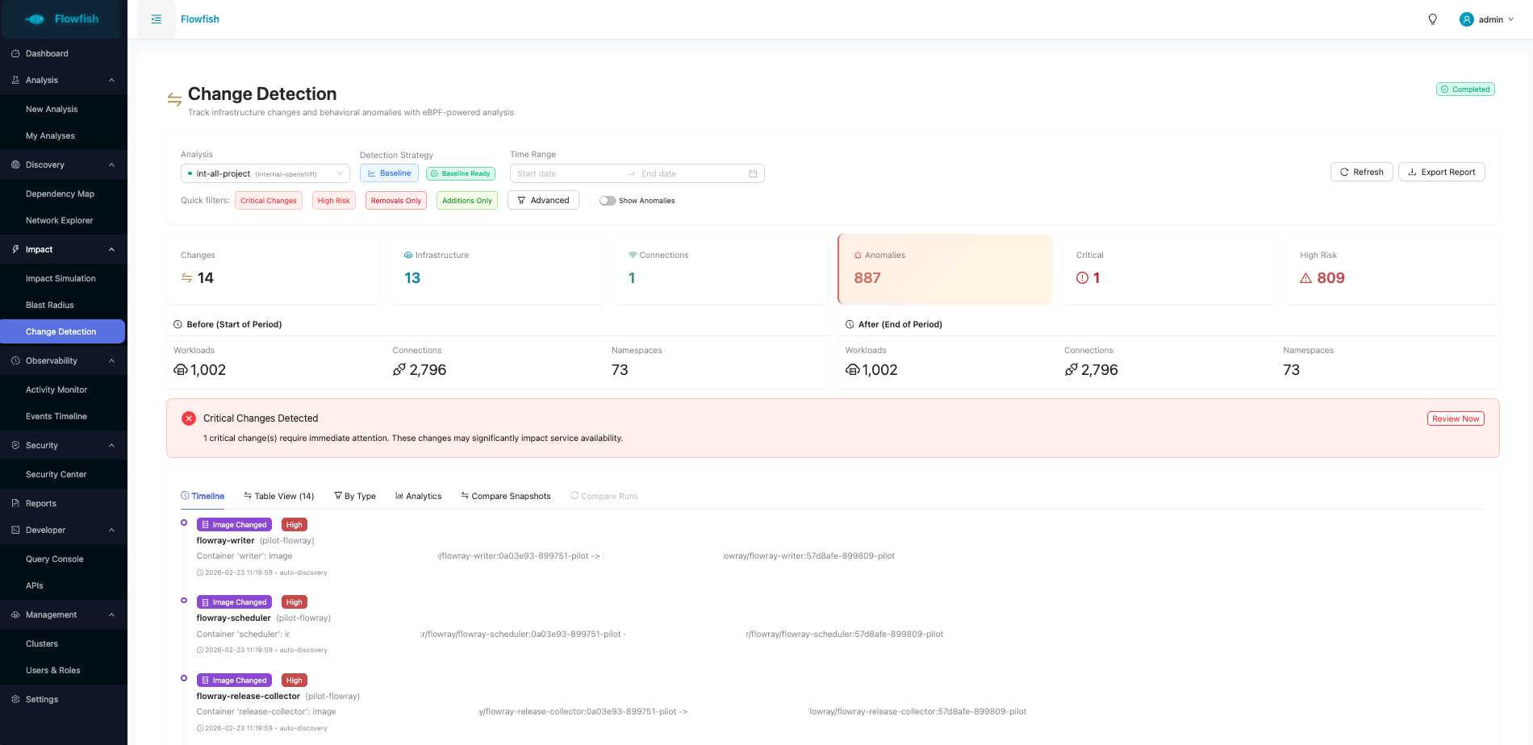Switch to the Table View (14) tab
Image resolution: width=1533 pixels, height=745 pixels.
[x=279, y=497]
